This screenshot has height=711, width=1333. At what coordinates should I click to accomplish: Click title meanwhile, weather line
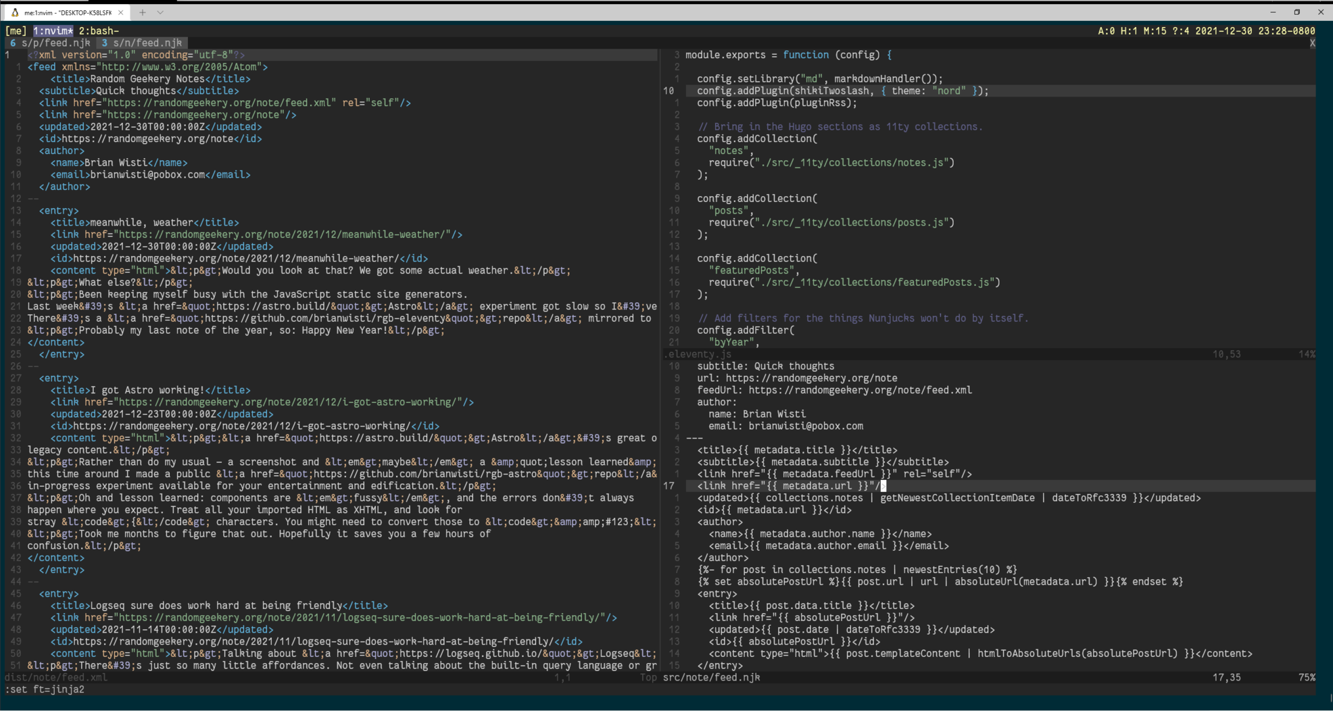tap(145, 222)
